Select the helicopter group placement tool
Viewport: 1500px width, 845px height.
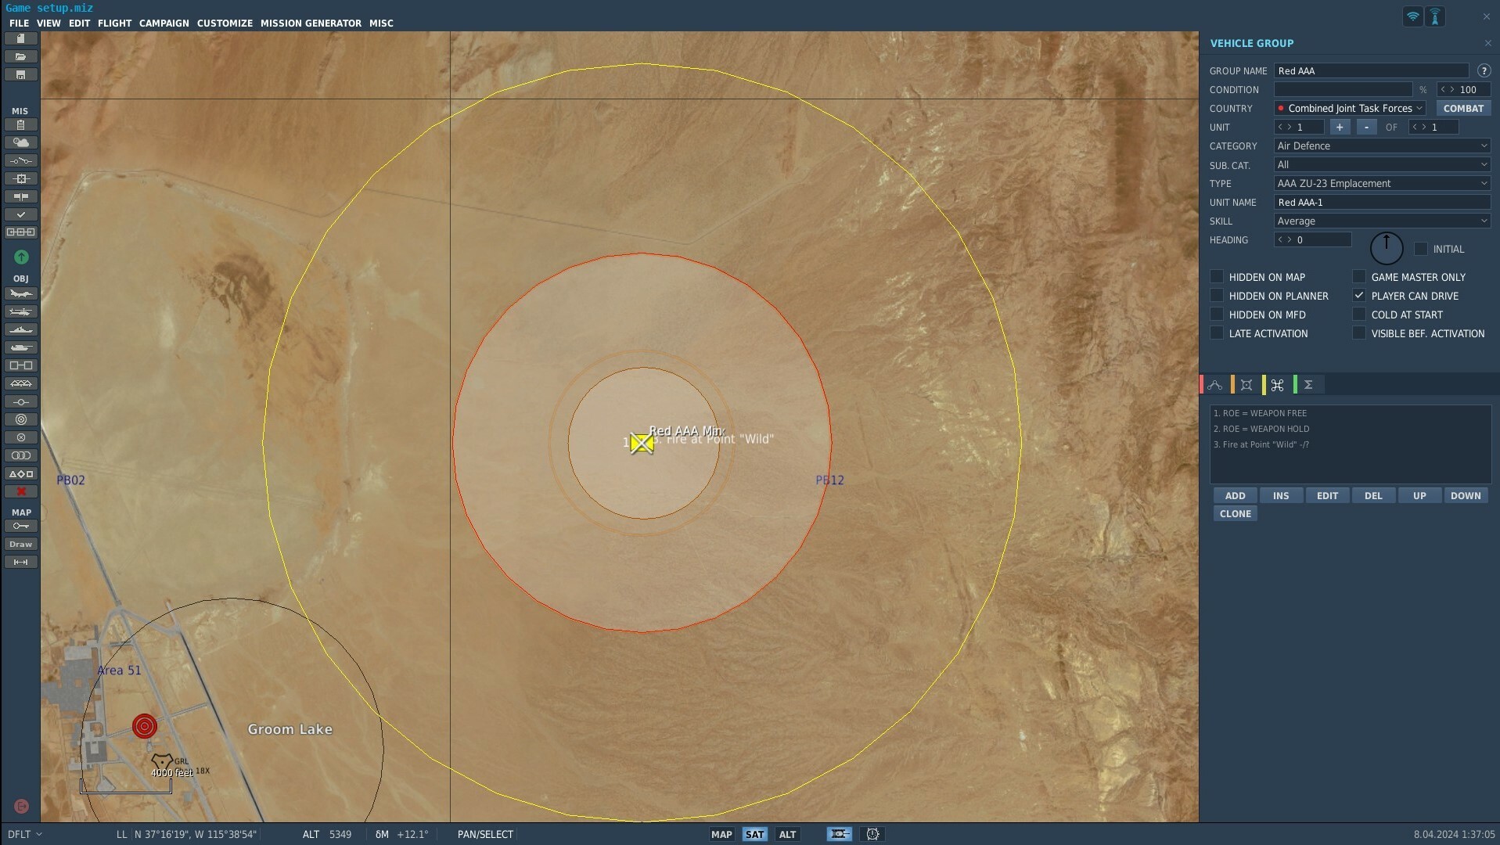(x=21, y=311)
